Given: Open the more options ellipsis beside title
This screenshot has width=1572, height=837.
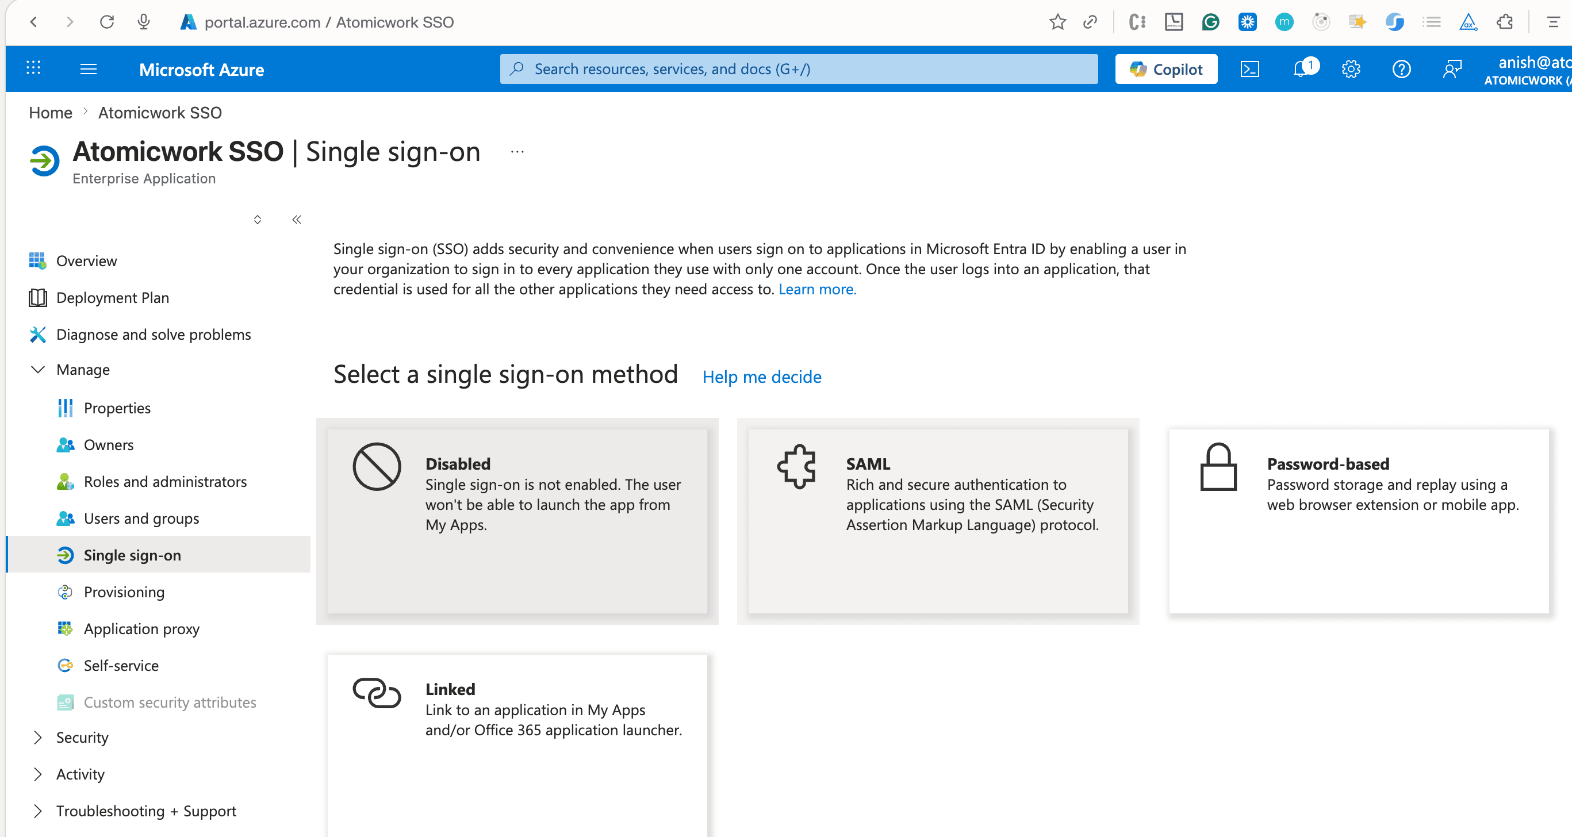Looking at the screenshot, I should click(517, 152).
